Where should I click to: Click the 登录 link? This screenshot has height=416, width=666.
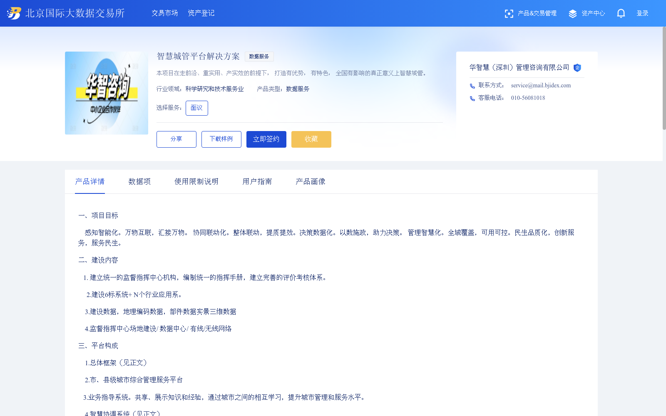(x=642, y=13)
